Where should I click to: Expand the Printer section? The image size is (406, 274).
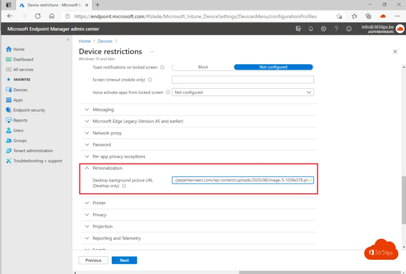coord(199,203)
